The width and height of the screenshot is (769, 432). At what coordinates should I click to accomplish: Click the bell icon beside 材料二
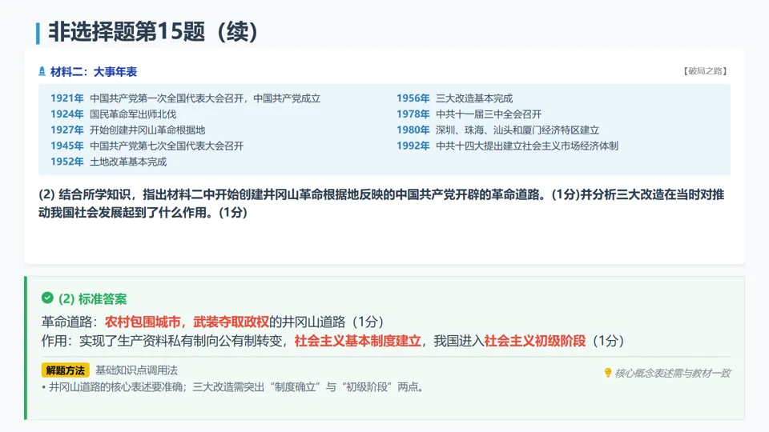click(x=42, y=71)
